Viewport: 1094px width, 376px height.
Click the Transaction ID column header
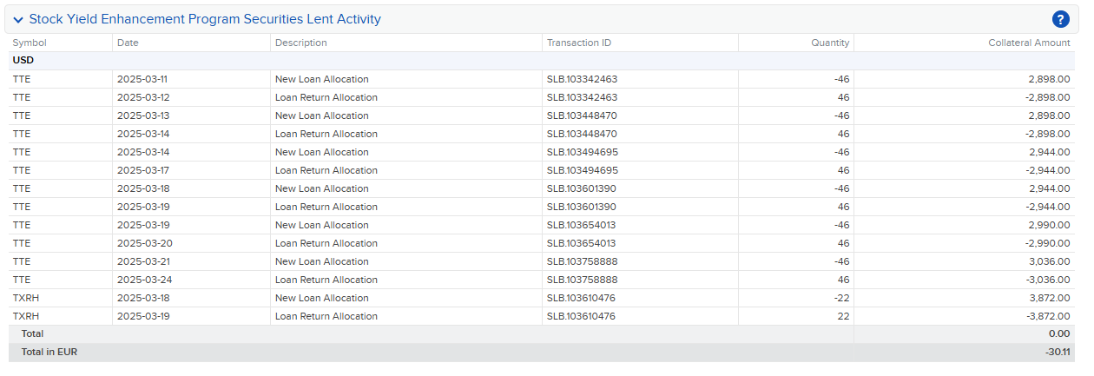(x=580, y=43)
